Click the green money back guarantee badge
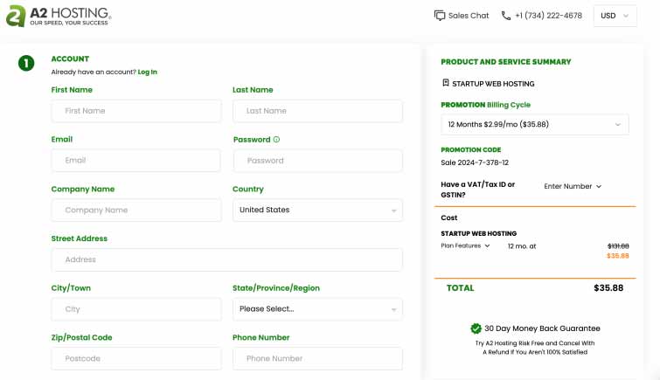This screenshot has height=380, width=660. click(x=476, y=328)
